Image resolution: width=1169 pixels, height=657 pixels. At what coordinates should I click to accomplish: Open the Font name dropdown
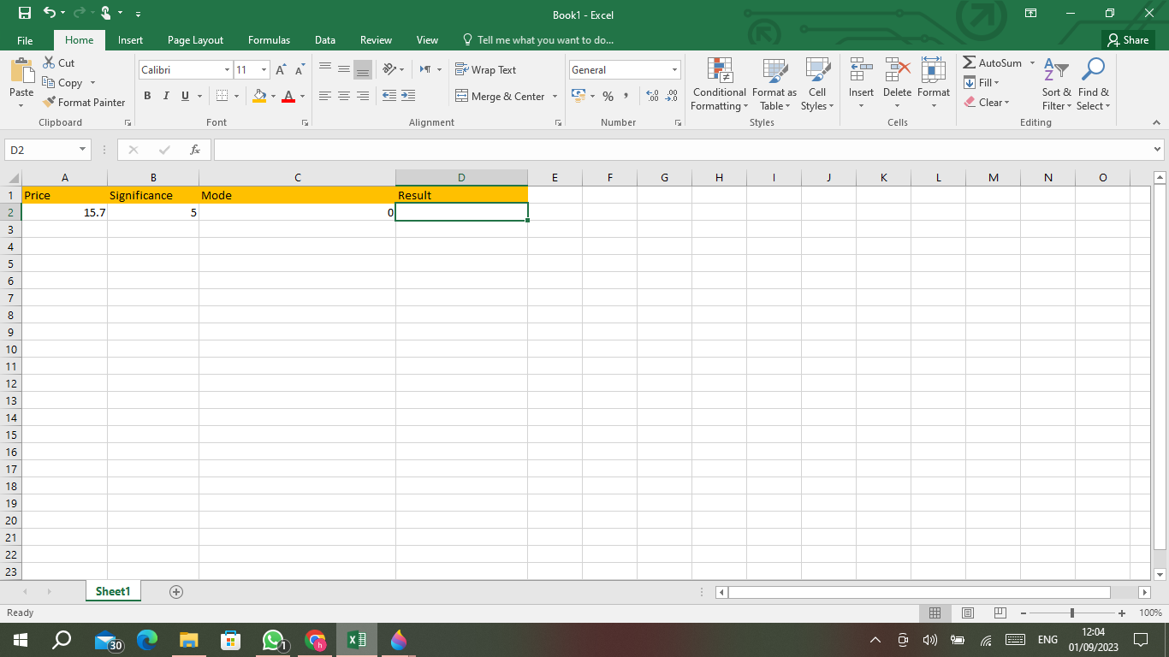click(228, 69)
